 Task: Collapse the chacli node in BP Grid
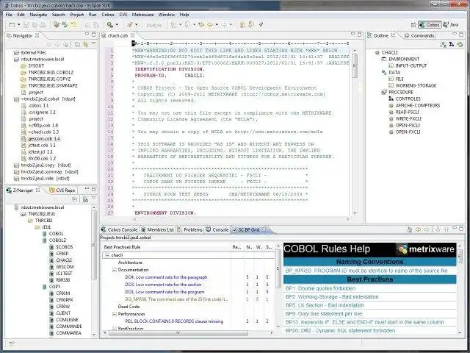tap(106, 255)
